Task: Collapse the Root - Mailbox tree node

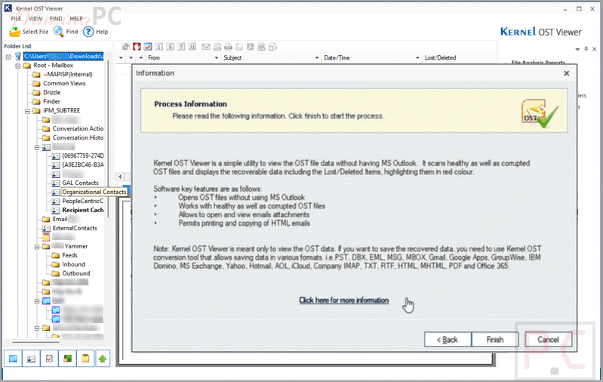Action: tap(17, 66)
